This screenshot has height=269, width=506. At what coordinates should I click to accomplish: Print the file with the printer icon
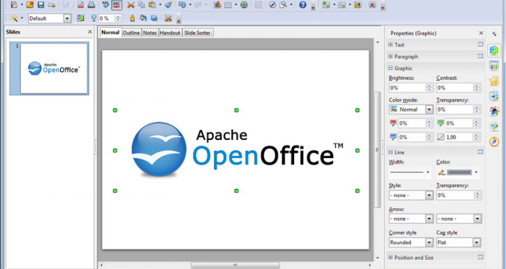click(91, 5)
